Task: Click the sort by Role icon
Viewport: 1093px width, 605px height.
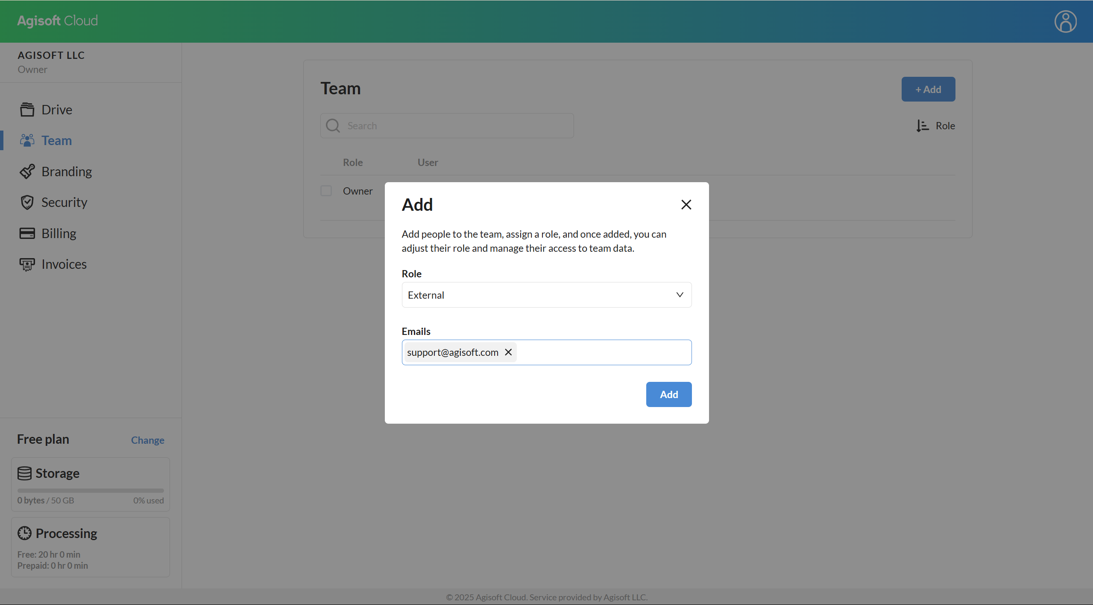Action: tap(922, 126)
